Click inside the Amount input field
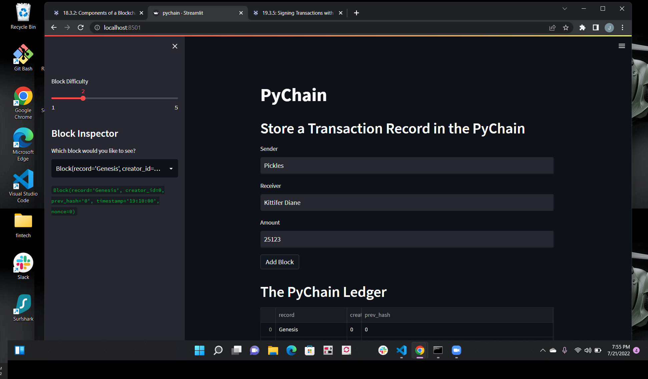The height and width of the screenshot is (379, 648). [x=407, y=239]
